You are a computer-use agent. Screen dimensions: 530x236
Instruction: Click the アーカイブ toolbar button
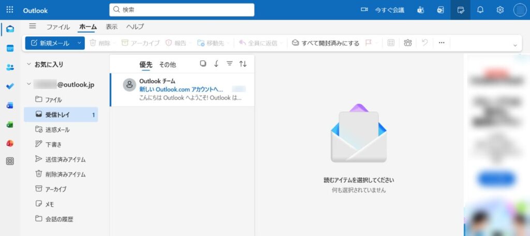point(141,43)
